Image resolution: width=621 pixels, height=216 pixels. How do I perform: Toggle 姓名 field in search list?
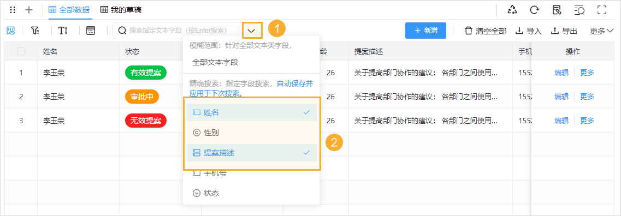tap(251, 112)
